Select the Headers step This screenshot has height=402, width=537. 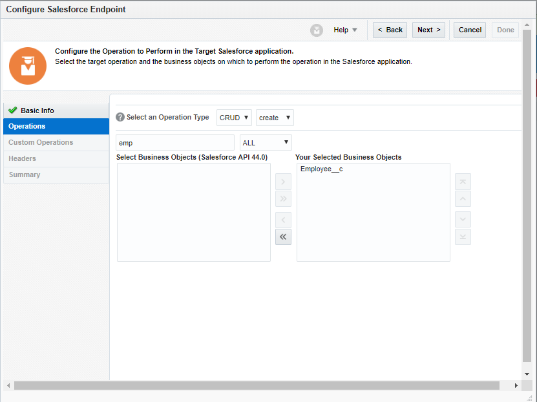[x=56, y=158]
